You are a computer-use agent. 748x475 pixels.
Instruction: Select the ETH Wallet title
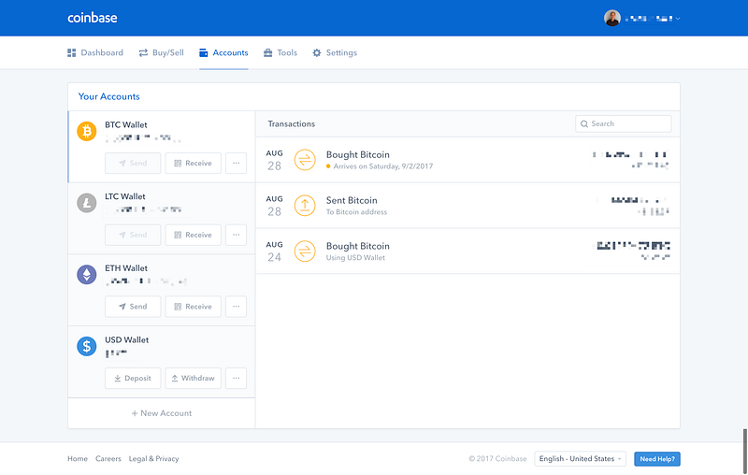(126, 268)
